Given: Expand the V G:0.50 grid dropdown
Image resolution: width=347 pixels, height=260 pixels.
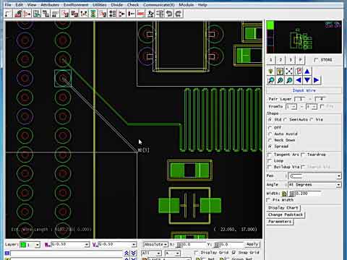Looking at the screenshot, I should (134, 245).
